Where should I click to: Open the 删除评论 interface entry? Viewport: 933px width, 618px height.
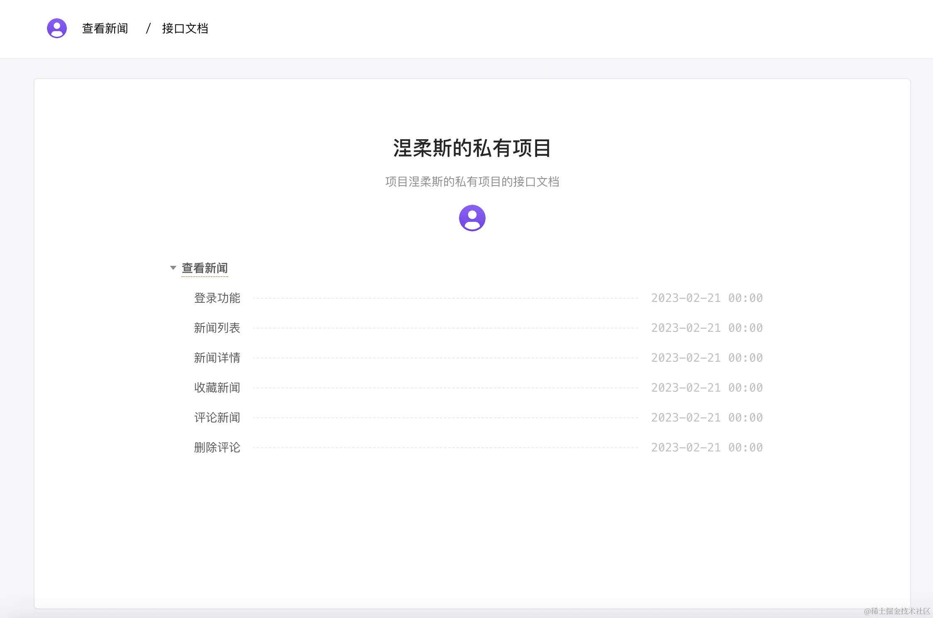[x=217, y=447]
